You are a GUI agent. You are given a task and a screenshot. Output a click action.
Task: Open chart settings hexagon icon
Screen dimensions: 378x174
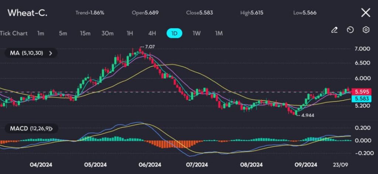tap(366, 30)
